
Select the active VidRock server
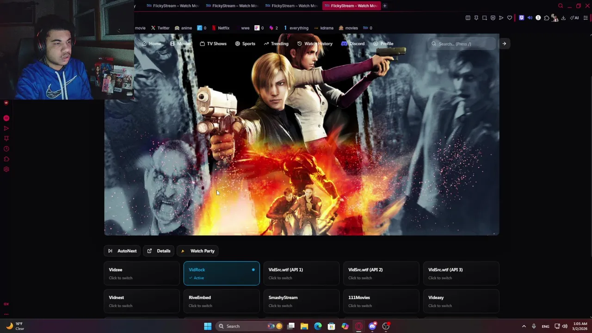[222, 273]
